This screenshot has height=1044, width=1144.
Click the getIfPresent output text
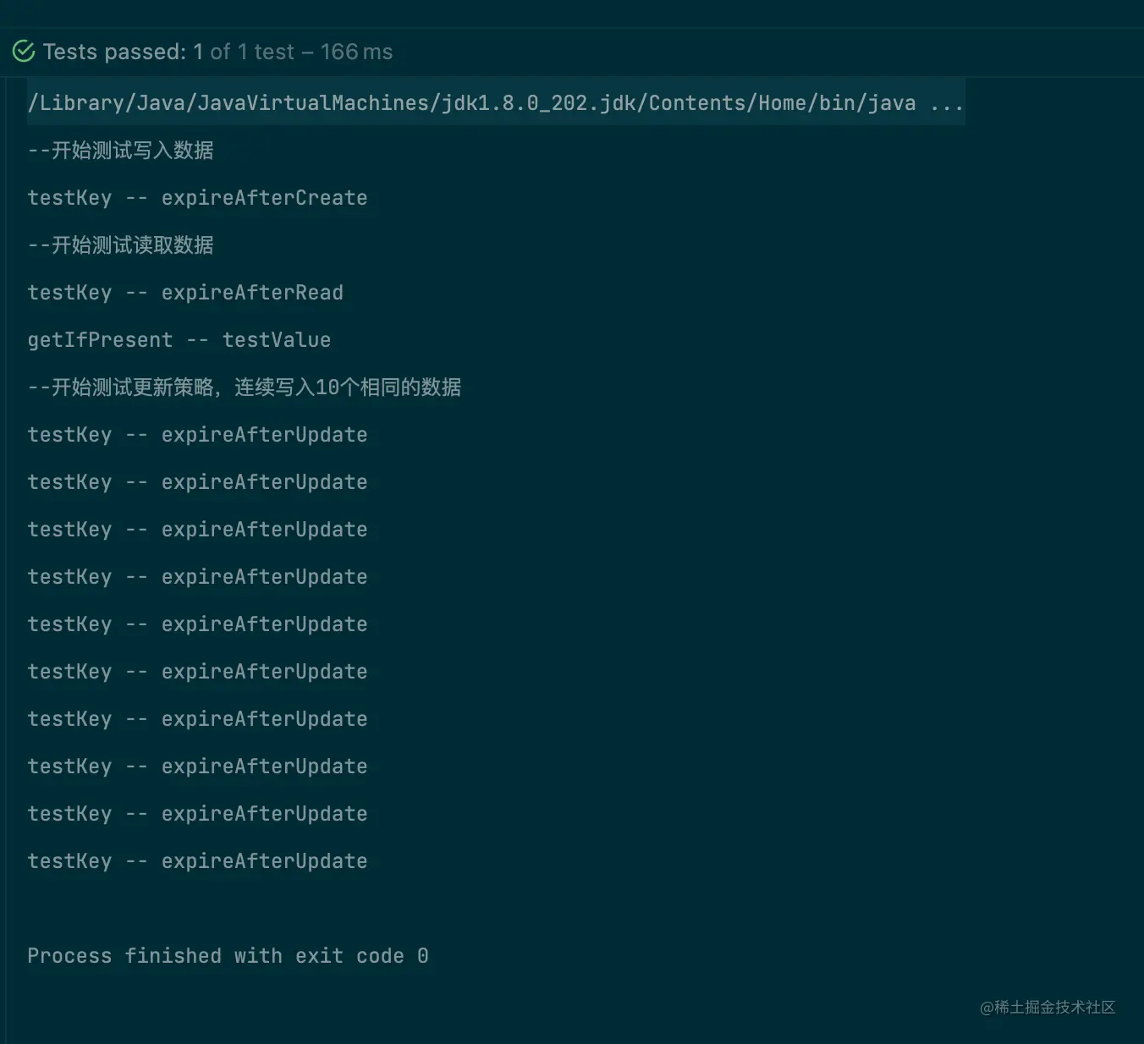pyautogui.click(x=100, y=340)
